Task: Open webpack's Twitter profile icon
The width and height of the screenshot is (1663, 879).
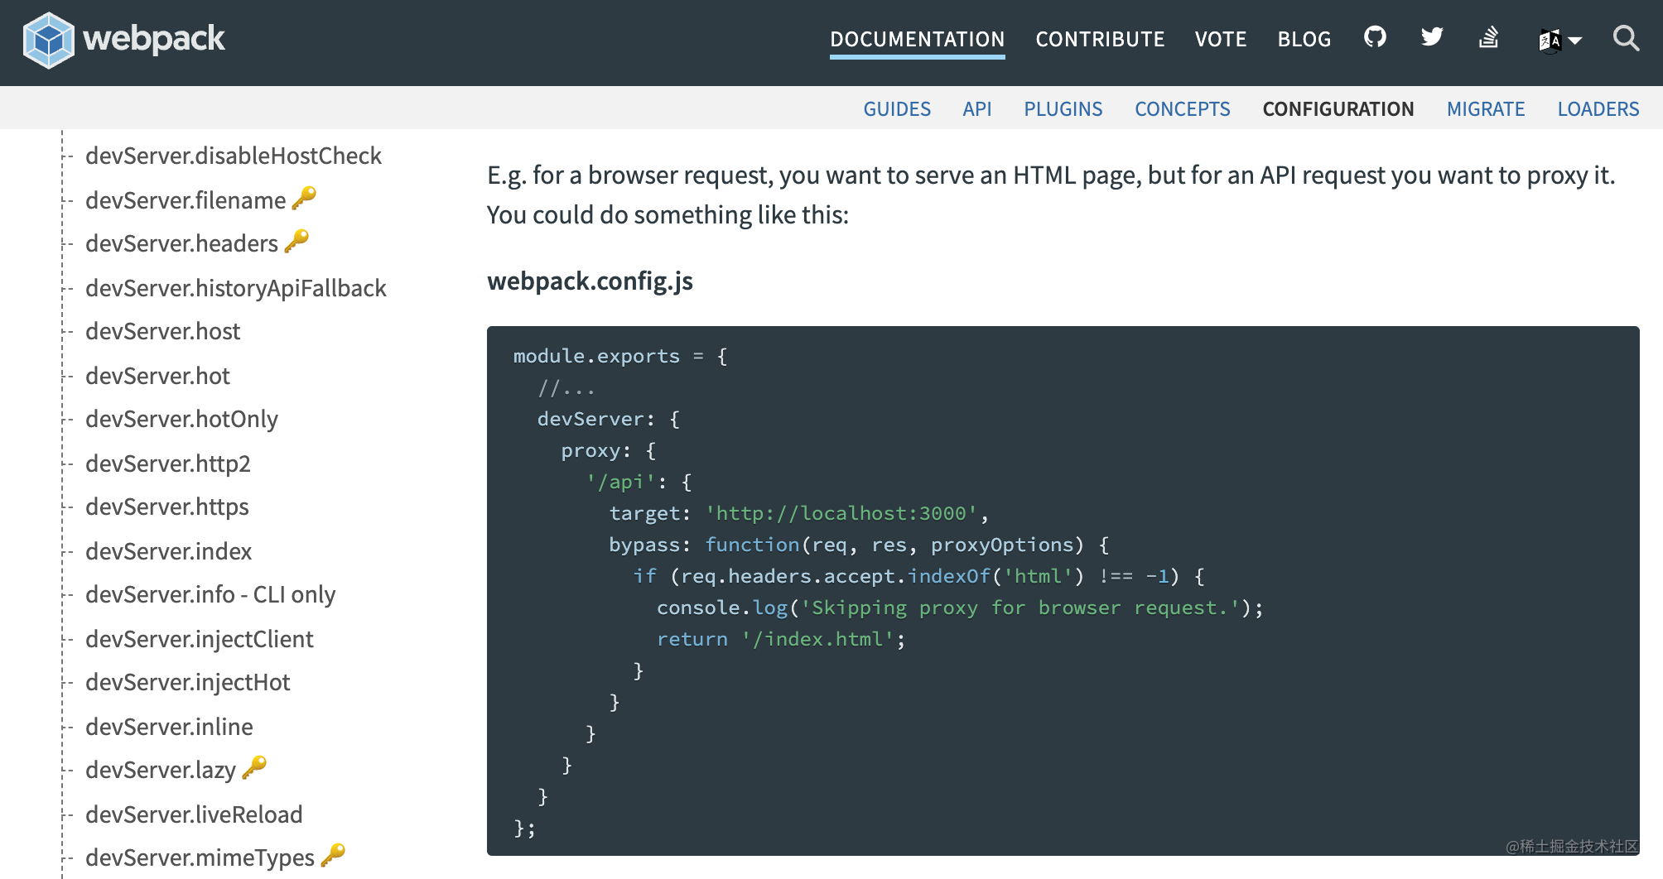Action: (x=1431, y=37)
